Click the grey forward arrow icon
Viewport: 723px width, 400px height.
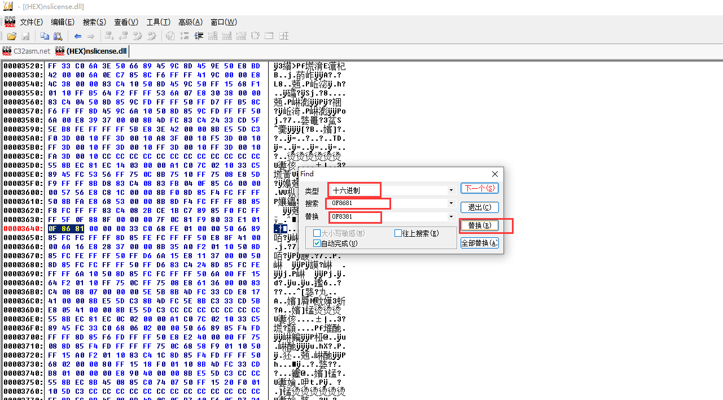click(x=91, y=36)
